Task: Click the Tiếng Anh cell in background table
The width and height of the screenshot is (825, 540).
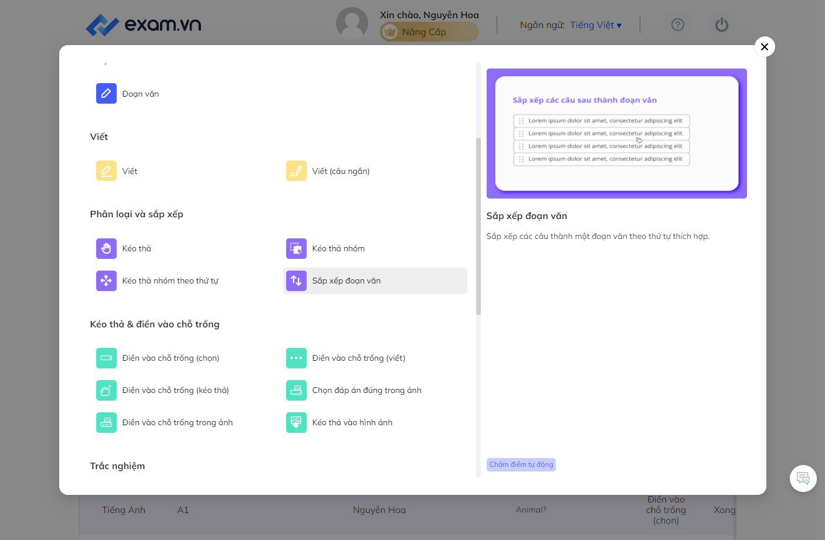Action: point(124,510)
